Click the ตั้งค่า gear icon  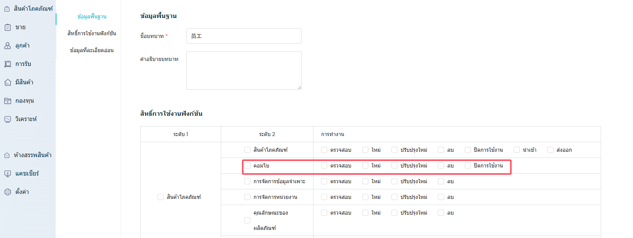pos(8,192)
